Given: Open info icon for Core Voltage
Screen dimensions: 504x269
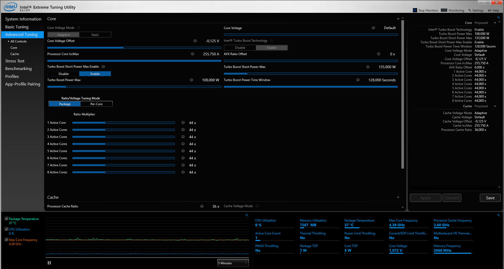Looking at the screenshot, I should [x=373, y=28].
